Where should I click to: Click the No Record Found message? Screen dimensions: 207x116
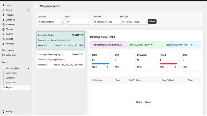(144, 102)
